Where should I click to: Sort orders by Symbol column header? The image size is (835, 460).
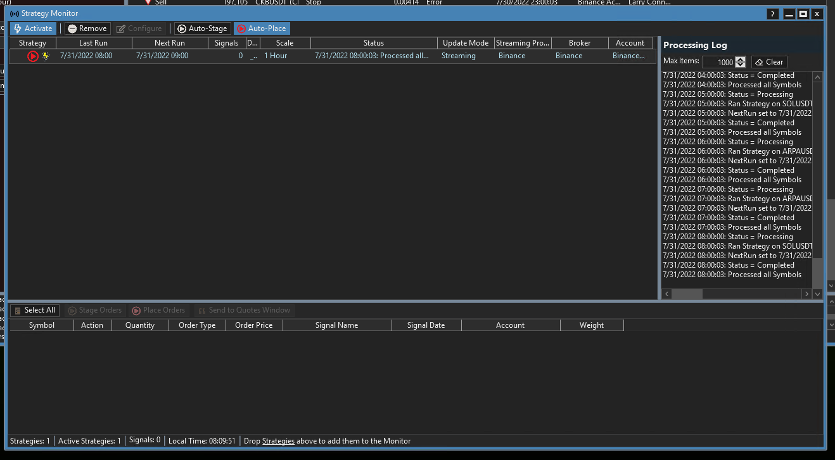(x=42, y=325)
